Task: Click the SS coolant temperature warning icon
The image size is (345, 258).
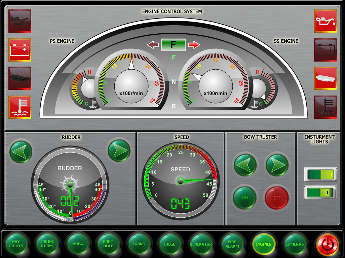Action: tap(325, 107)
